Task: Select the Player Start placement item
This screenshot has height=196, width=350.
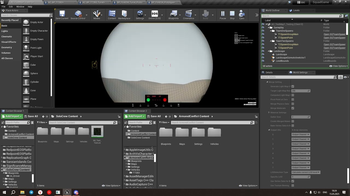Action: tap(36, 56)
